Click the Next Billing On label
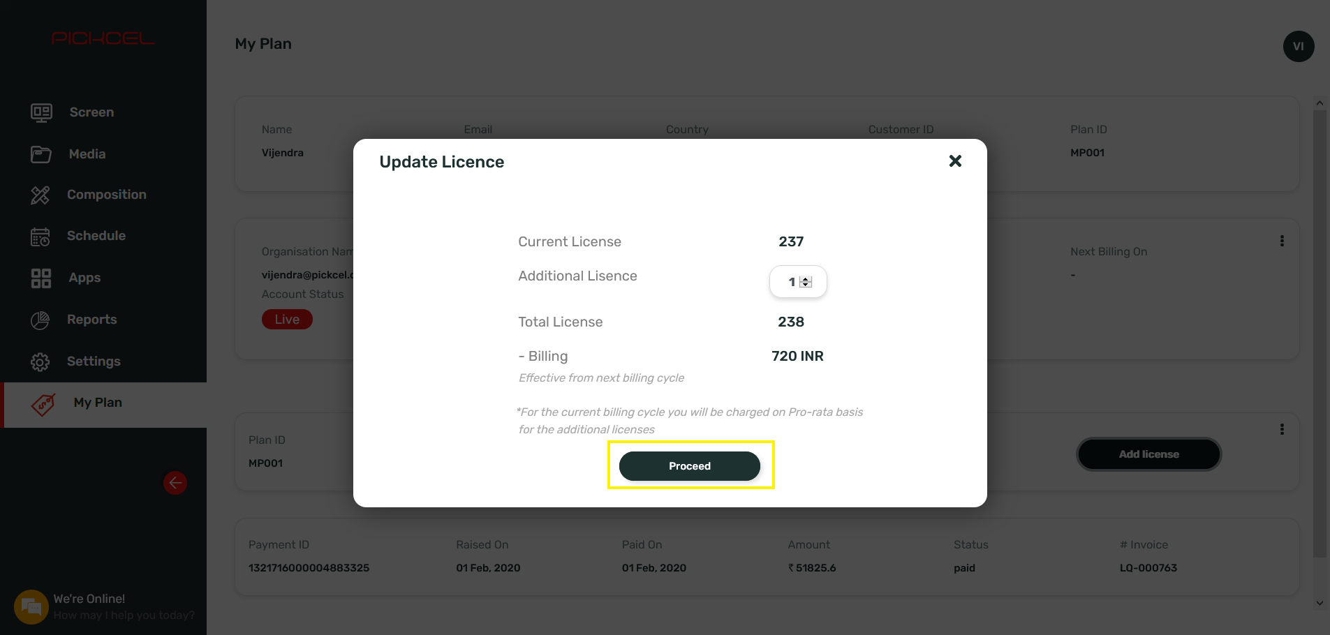The width and height of the screenshot is (1330, 635). [x=1109, y=251]
